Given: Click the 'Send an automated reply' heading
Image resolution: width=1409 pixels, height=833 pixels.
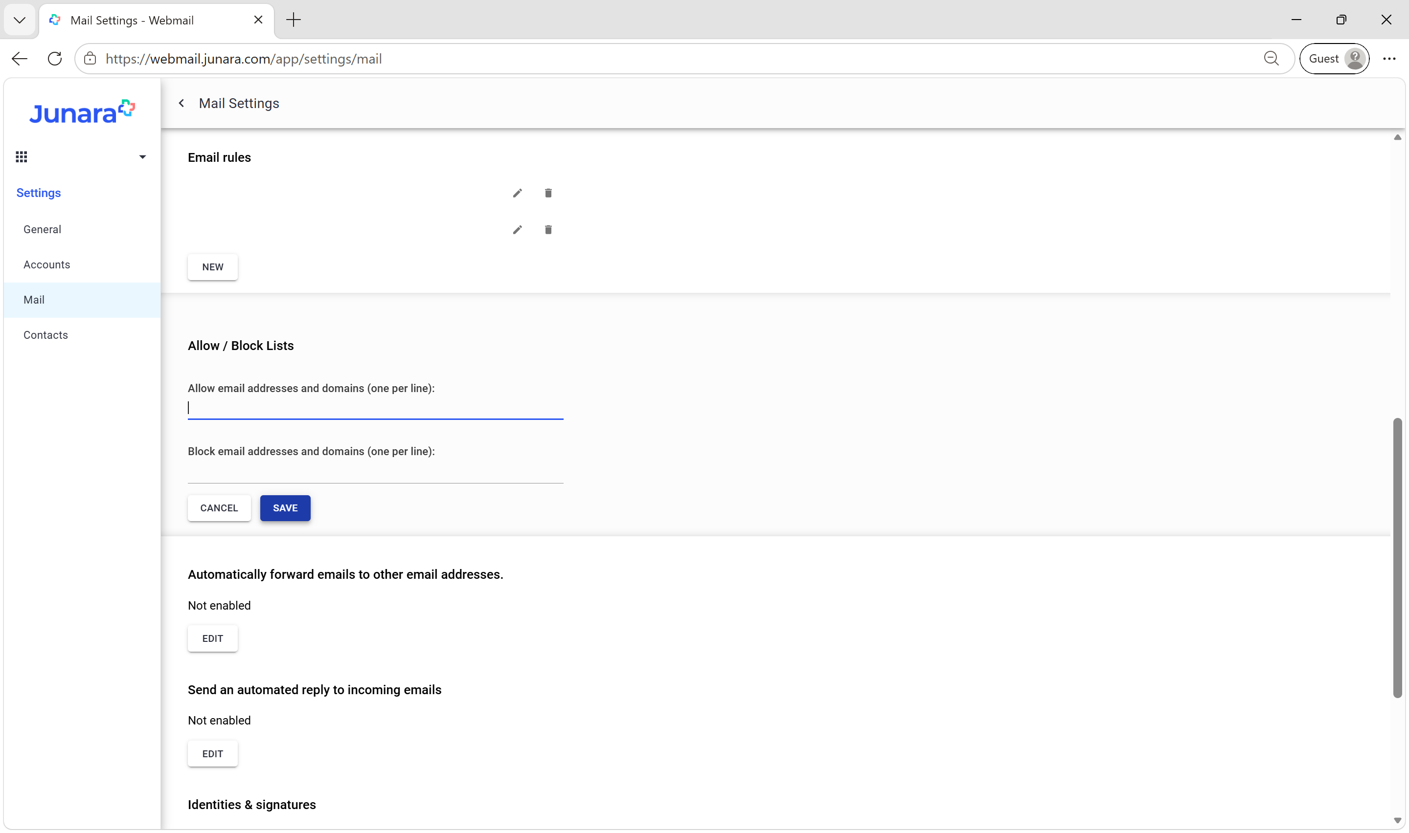Looking at the screenshot, I should pos(315,690).
